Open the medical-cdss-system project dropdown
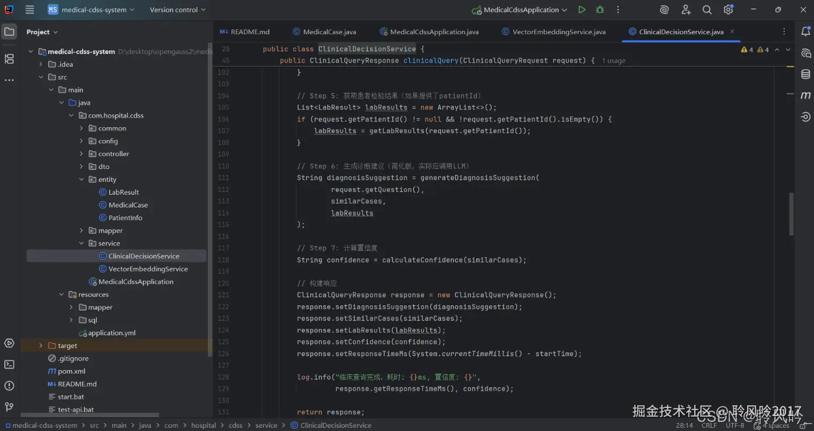 91,10
